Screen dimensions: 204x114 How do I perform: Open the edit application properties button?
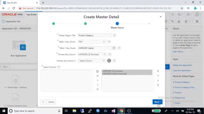coord(187,22)
